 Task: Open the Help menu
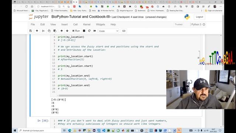pyautogui.click(x=113, y=24)
